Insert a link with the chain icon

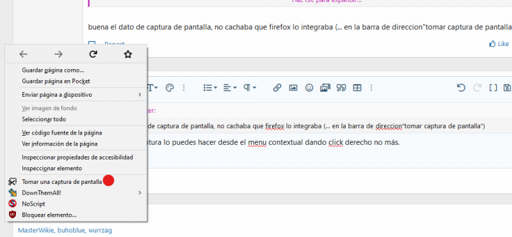pos(277,88)
